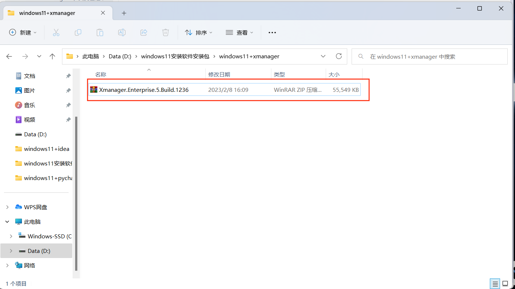
Task: Navigate up to the parent folder
Action: tap(52, 56)
